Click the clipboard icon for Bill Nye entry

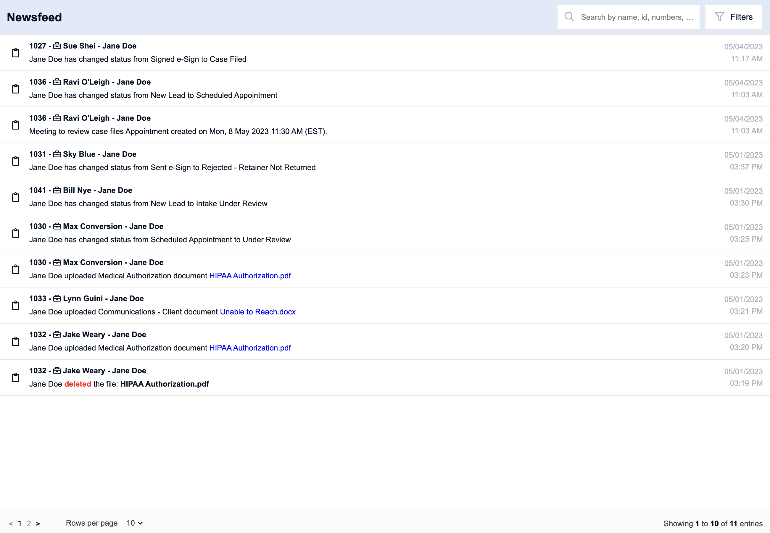point(16,197)
